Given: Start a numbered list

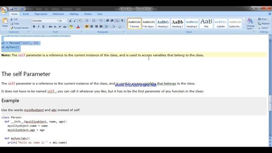Looking at the screenshot, I should pyautogui.click(x=94, y=21).
